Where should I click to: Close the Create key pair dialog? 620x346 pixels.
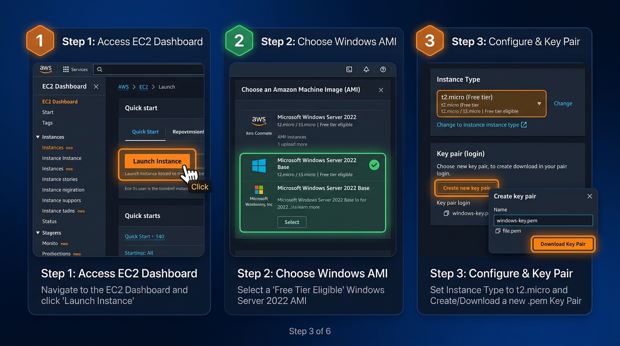tap(589, 196)
